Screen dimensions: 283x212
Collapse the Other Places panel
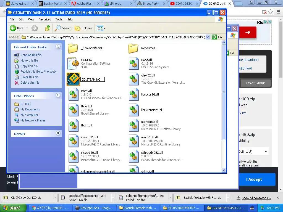(58, 96)
